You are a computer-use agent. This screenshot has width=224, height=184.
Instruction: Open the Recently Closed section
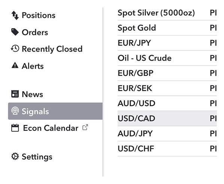tap(47, 49)
